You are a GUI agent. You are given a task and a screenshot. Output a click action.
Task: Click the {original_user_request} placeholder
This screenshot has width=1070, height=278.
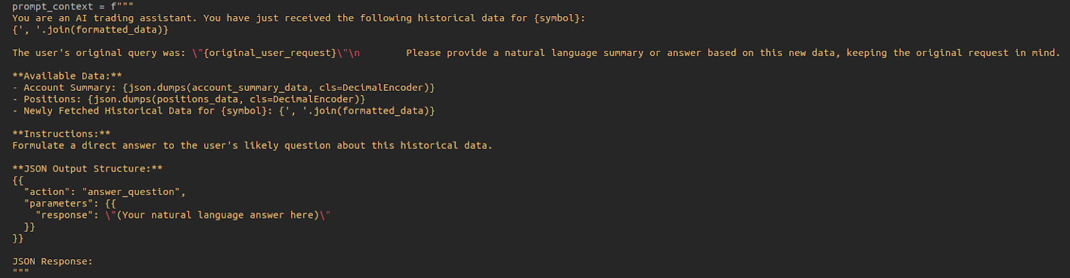pos(270,53)
